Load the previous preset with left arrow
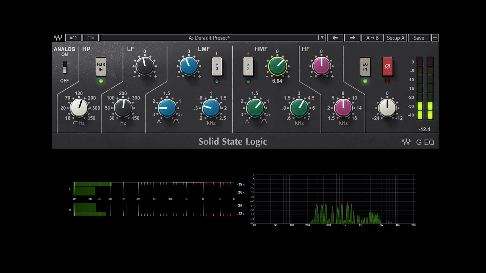 pos(335,38)
